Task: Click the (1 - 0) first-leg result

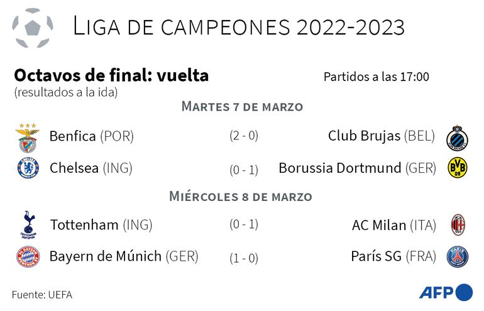Action: coord(244,256)
